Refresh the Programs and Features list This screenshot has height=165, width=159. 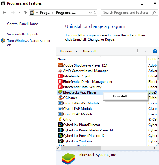point(95,13)
